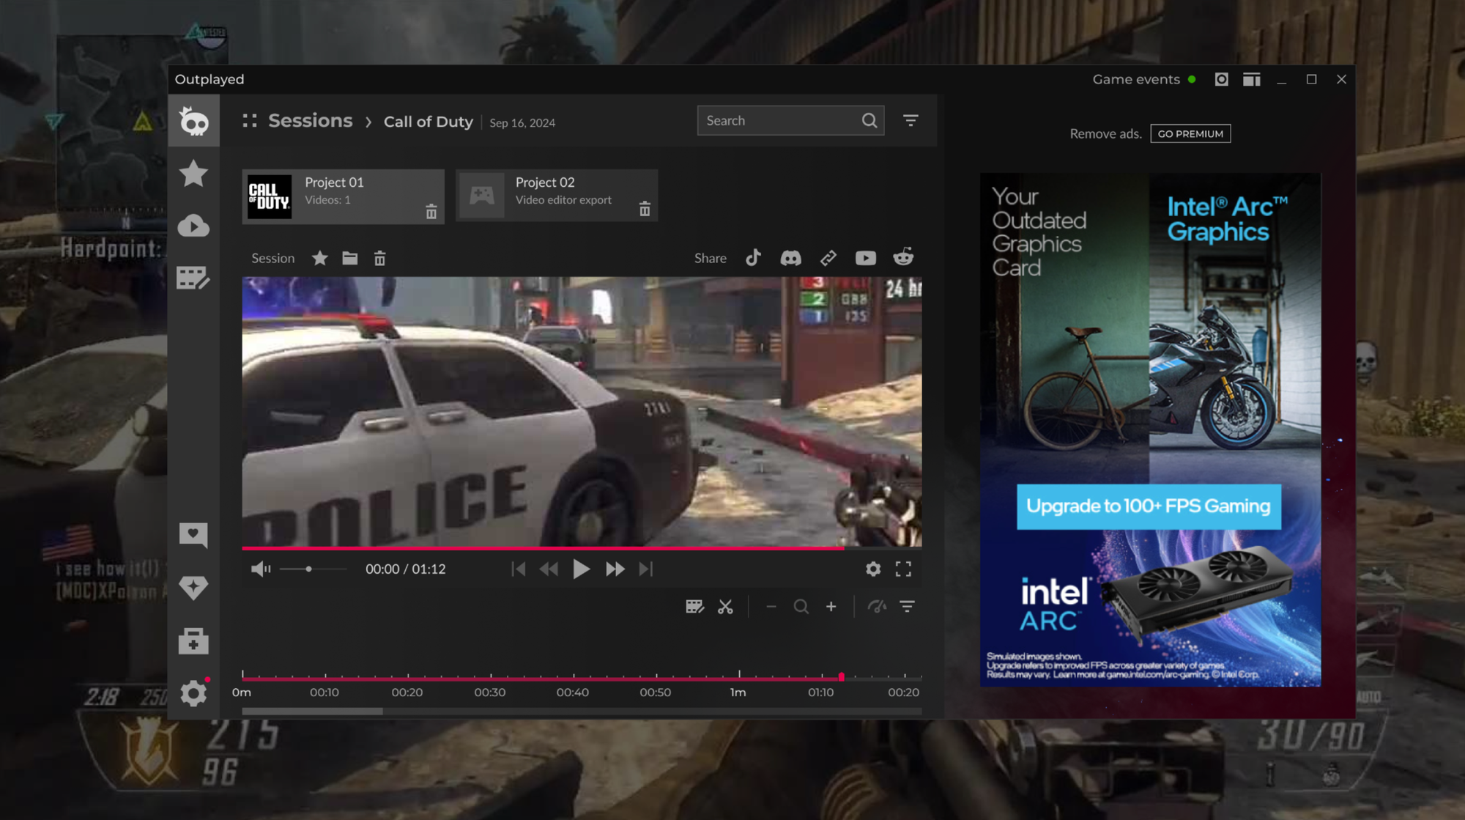
Task: Go back to Sessions in the breadcrumb
Action: (x=310, y=121)
